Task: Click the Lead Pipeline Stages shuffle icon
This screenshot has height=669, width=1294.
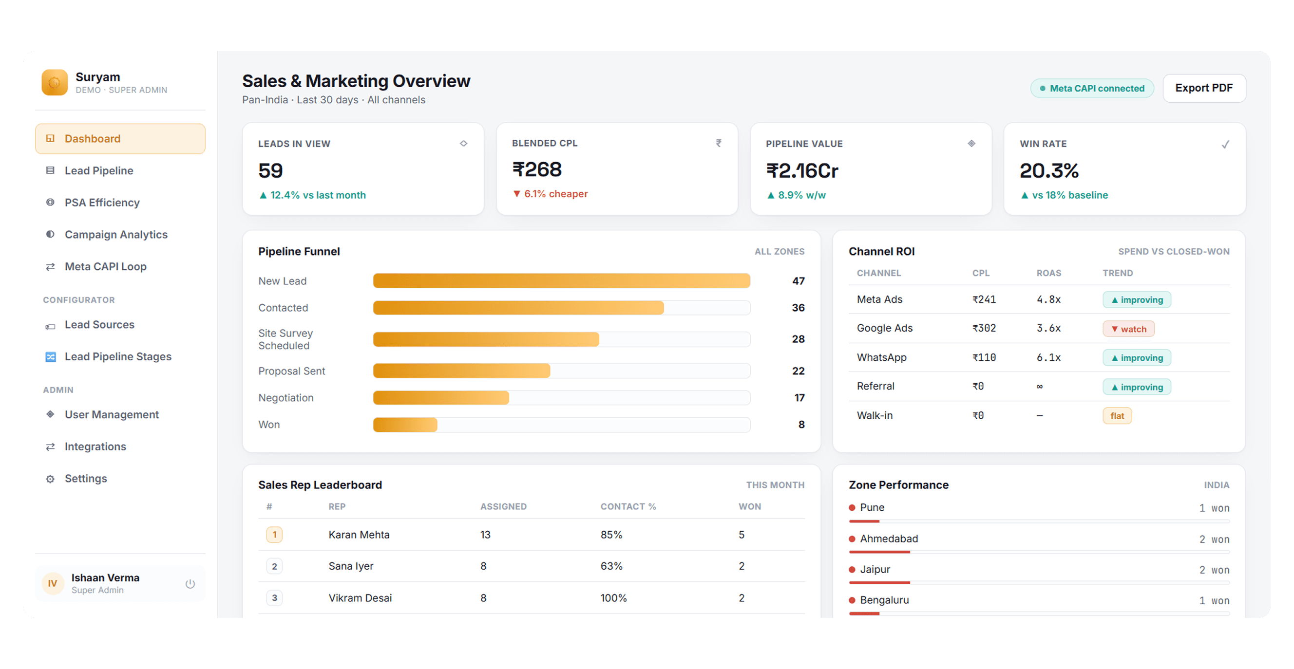Action: point(50,357)
